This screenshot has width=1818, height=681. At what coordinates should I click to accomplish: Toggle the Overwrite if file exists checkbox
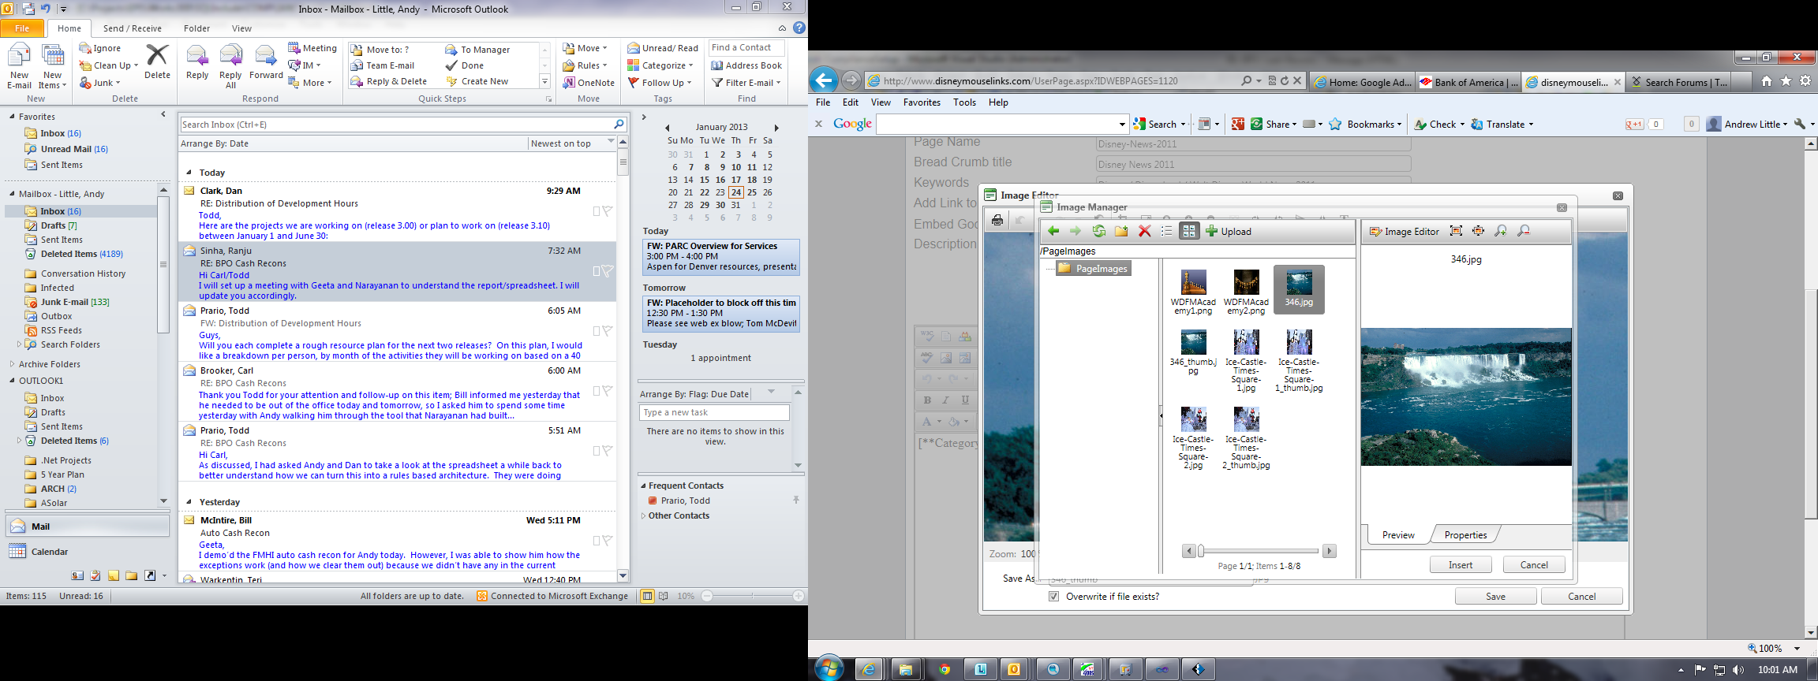[x=1053, y=597]
